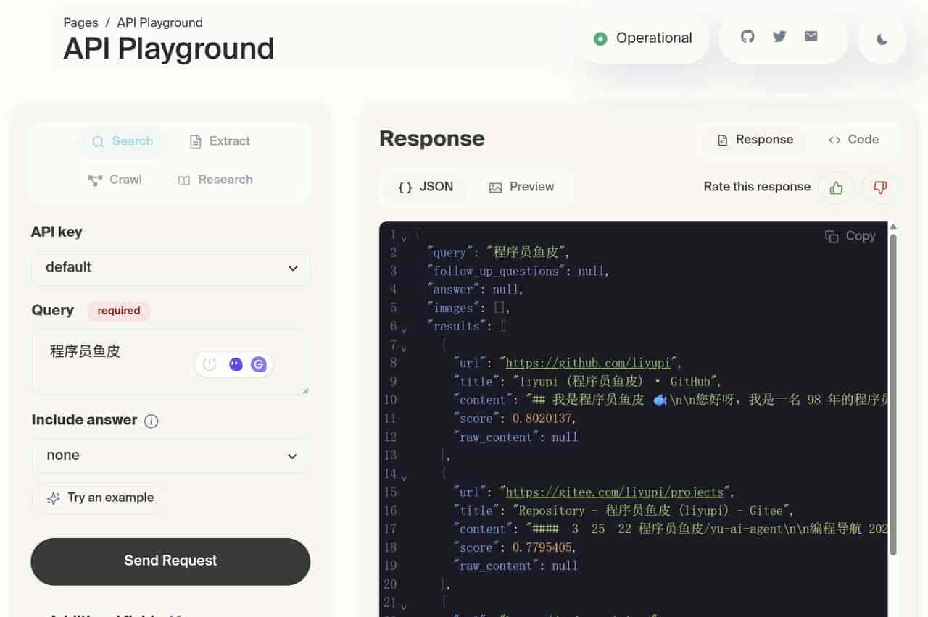Click the "follow_up_questions" key text
The image size is (928, 617).
[x=496, y=271]
